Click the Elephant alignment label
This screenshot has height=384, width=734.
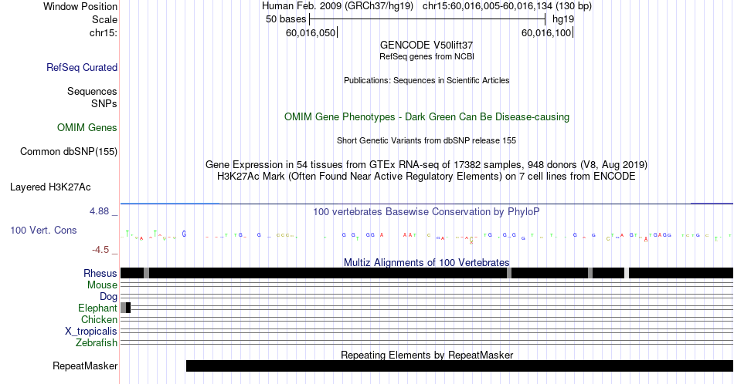tap(98, 308)
